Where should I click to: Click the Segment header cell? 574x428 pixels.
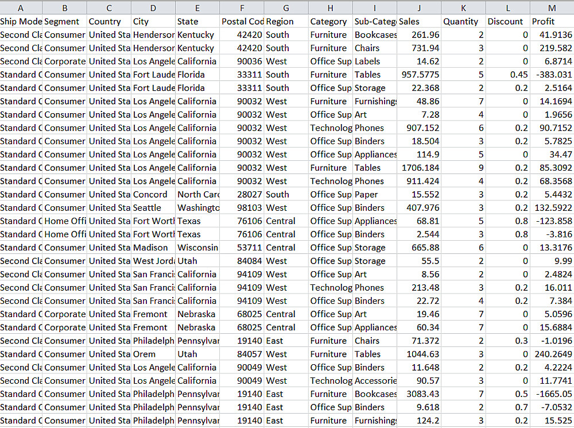click(x=65, y=22)
